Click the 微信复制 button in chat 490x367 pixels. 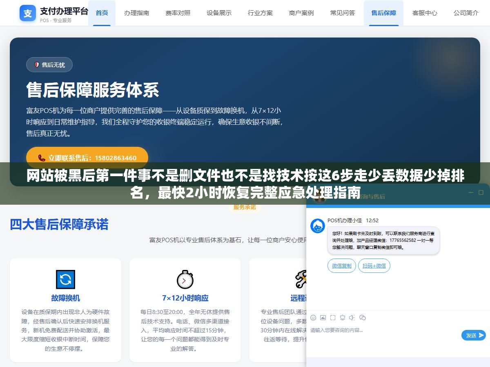click(x=341, y=266)
